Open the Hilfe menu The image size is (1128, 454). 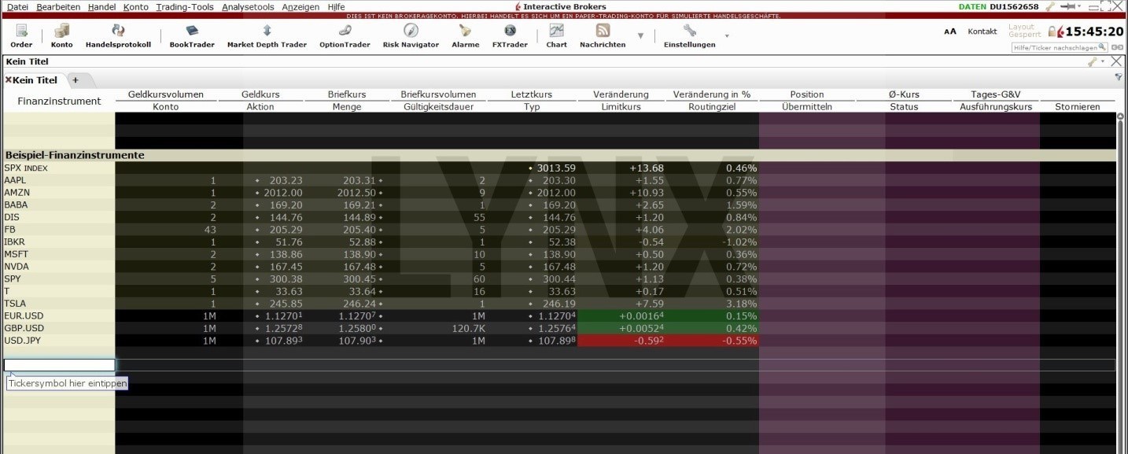pyautogui.click(x=336, y=6)
